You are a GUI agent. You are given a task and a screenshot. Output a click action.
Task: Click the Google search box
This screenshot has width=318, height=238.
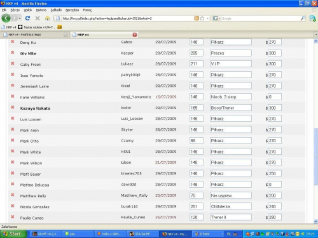(x=260, y=18)
